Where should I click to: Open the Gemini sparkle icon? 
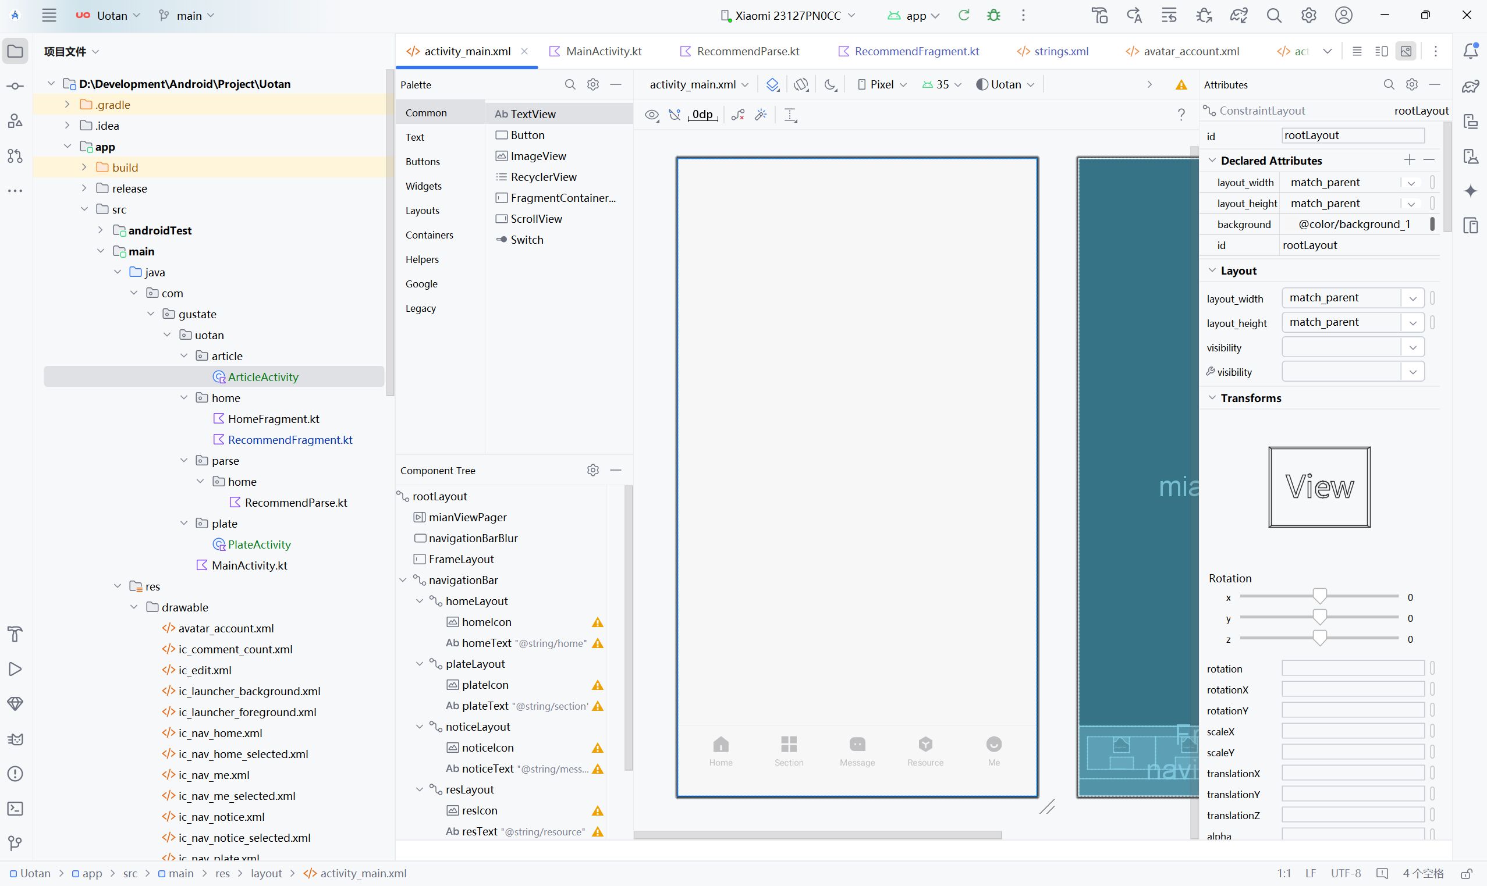point(1470,191)
